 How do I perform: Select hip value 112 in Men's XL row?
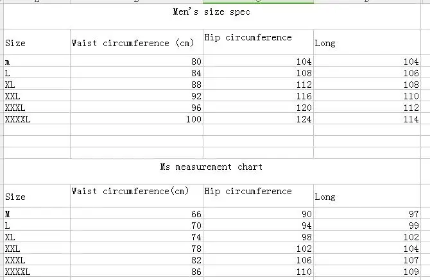(x=259, y=84)
